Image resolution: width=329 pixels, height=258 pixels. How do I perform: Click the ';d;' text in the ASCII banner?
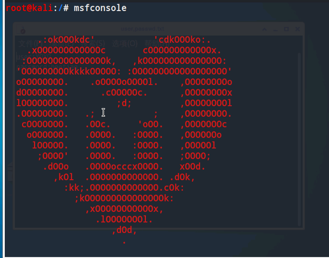tap(124, 103)
